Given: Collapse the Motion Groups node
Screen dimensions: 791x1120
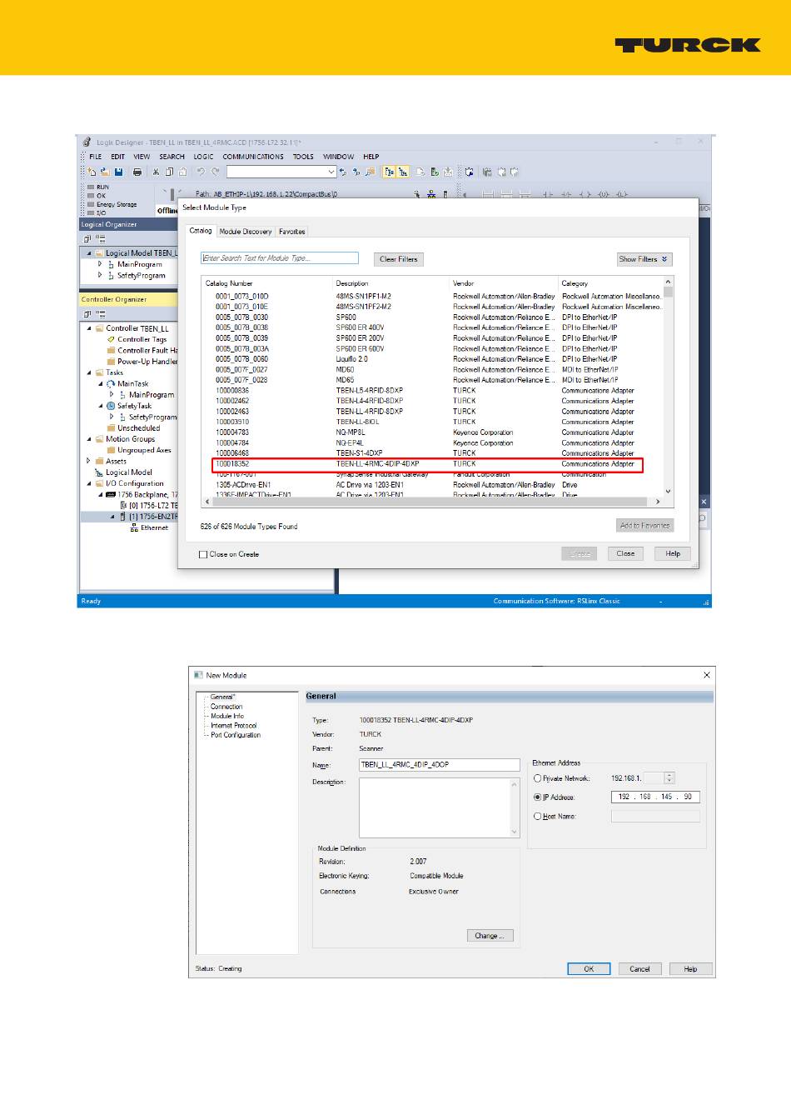Looking at the screenshot, I should click(x=89, y=439).
